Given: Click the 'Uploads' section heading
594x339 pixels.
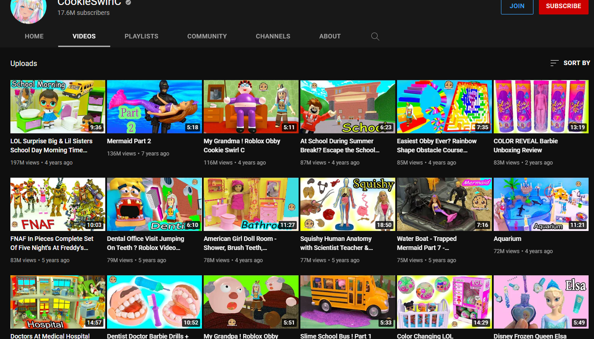Looking at the screenshot, I should coord(24,63).
